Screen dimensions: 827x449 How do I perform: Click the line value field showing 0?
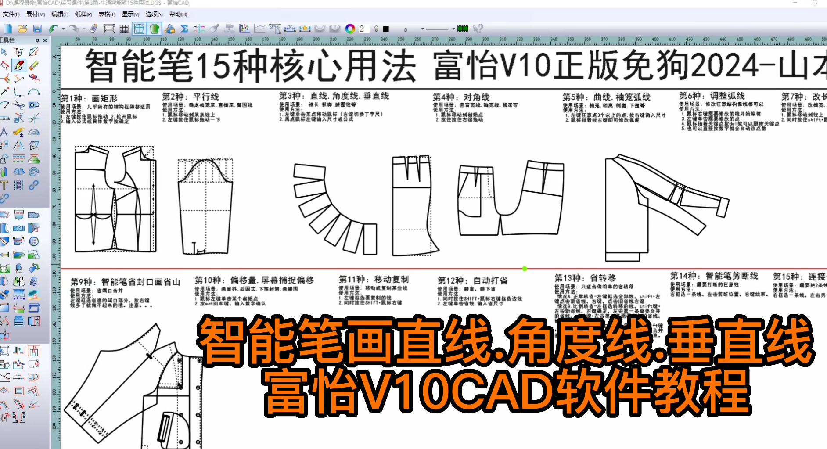pos(406,29)
